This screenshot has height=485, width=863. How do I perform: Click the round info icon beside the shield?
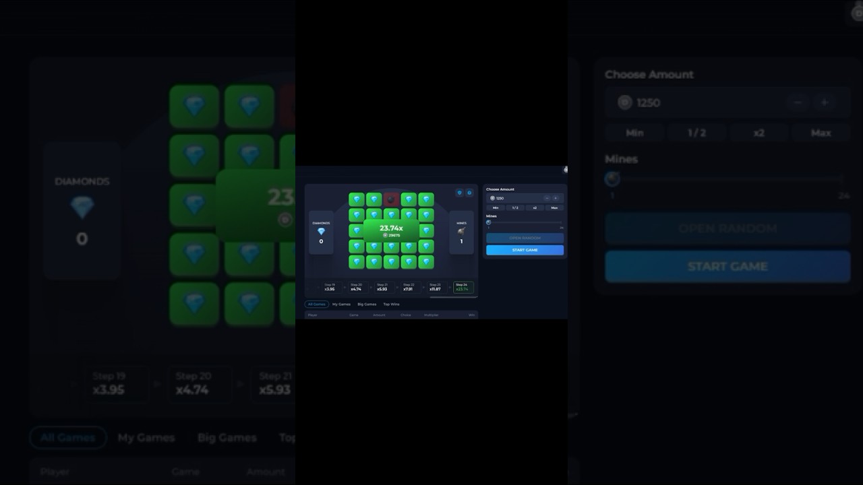pos(469,193)
